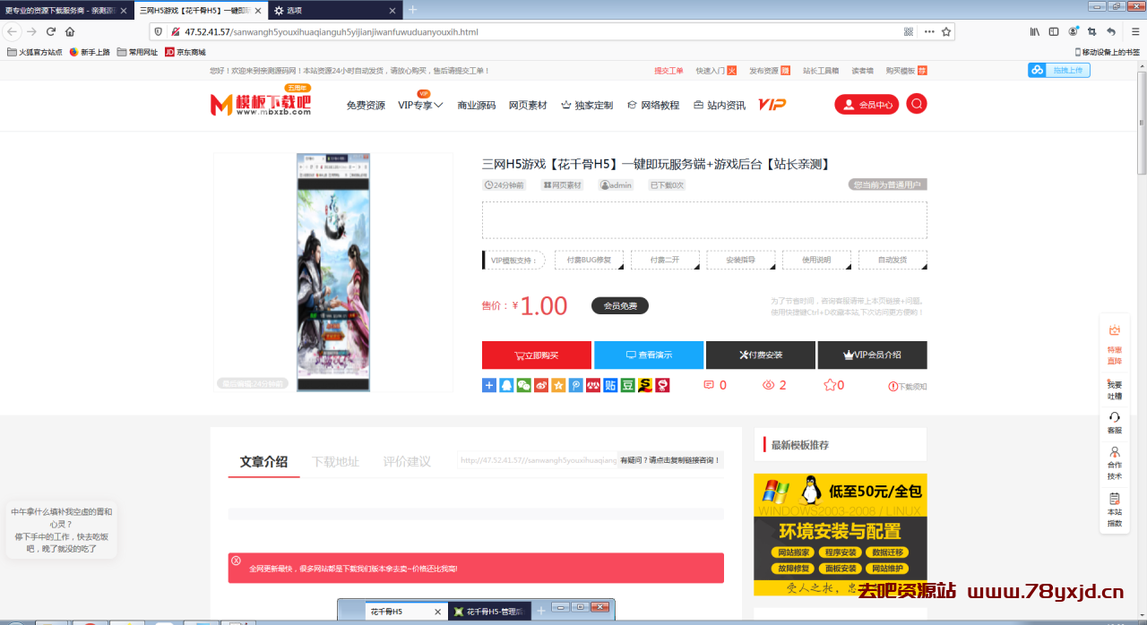The image size is (1147, 625).
Task: Click the 环境安装与配置 advertisement banner
Action: tap(841, 534)
